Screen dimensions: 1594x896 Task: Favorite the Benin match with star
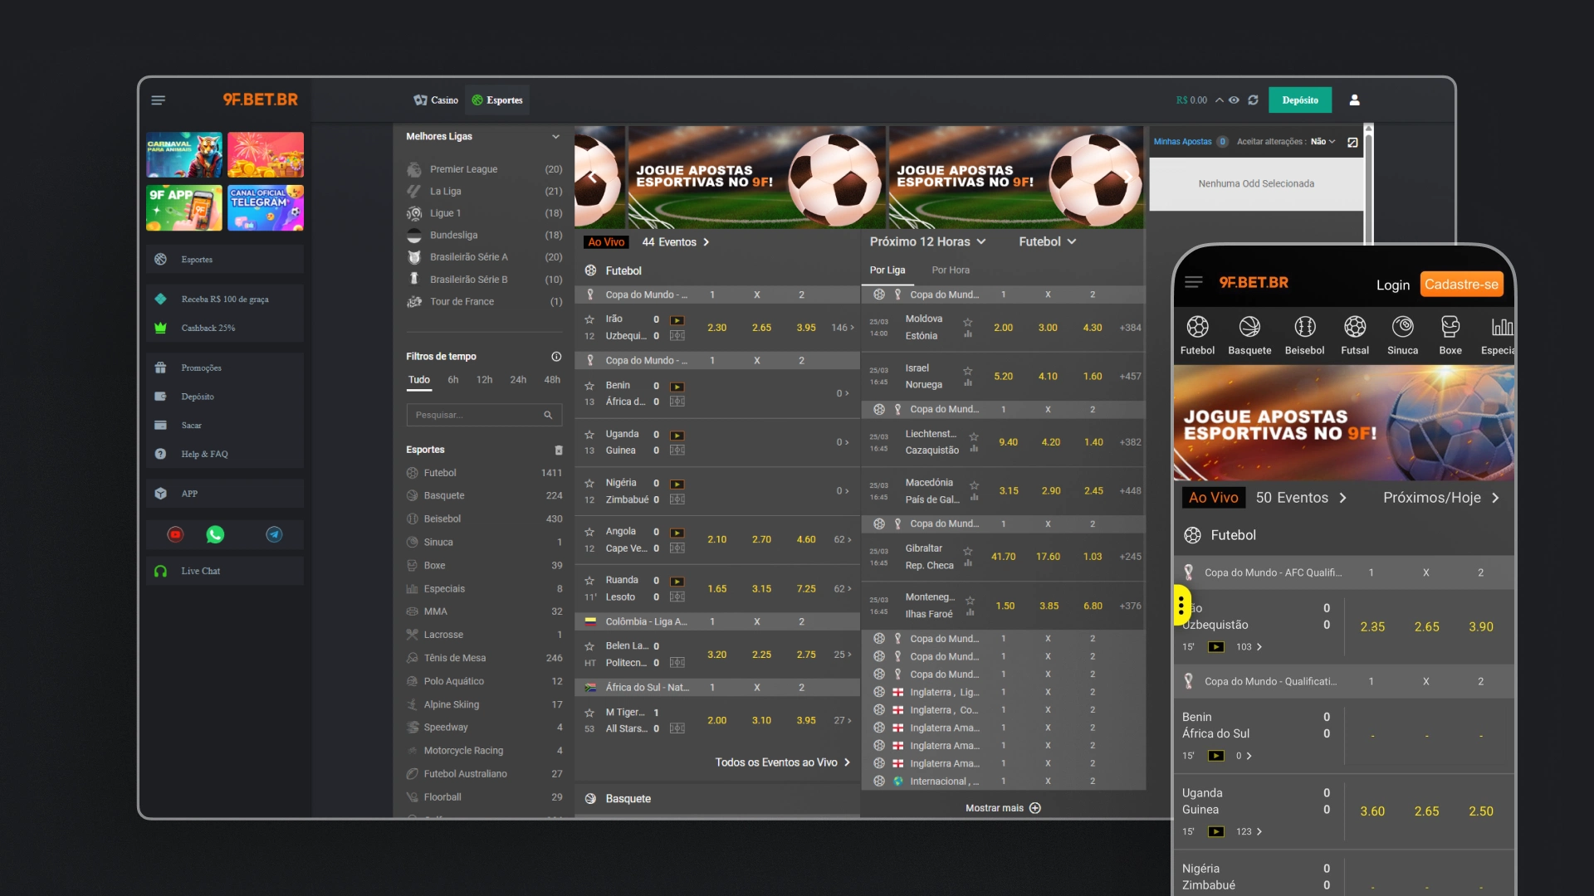coord(589,386)
